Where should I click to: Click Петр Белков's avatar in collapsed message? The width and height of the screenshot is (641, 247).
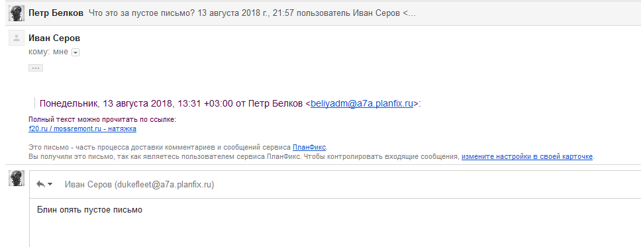17,13
